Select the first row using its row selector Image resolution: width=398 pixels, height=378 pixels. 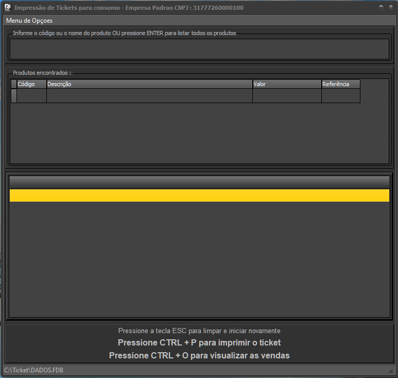pyautogui.click(x=14, y=96)
